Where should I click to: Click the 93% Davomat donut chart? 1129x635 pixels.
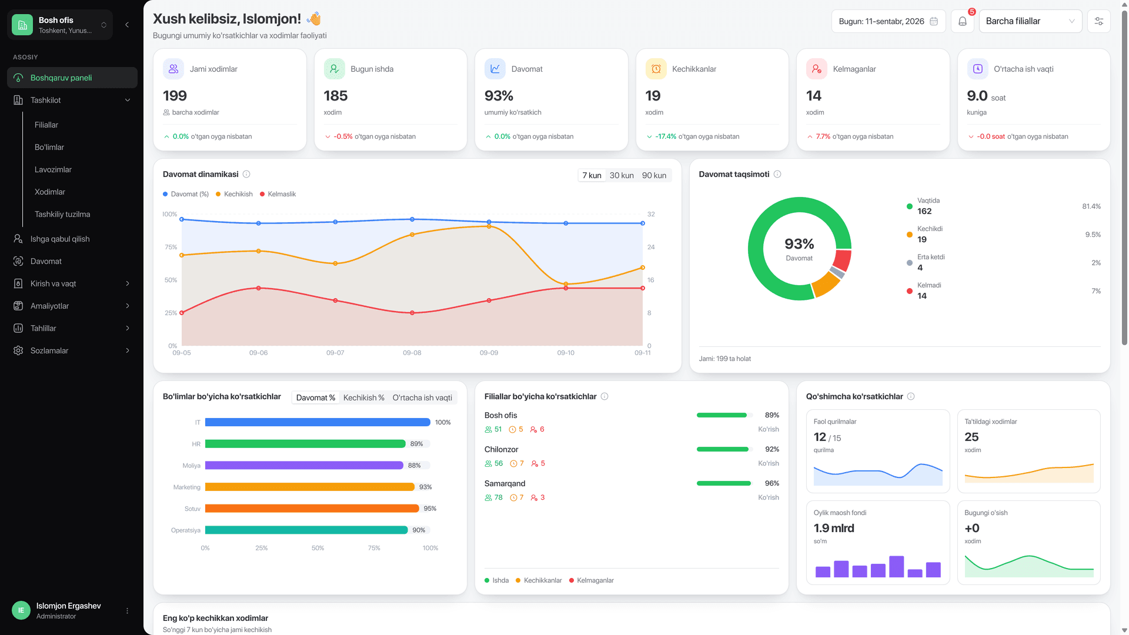coord(799,249)
